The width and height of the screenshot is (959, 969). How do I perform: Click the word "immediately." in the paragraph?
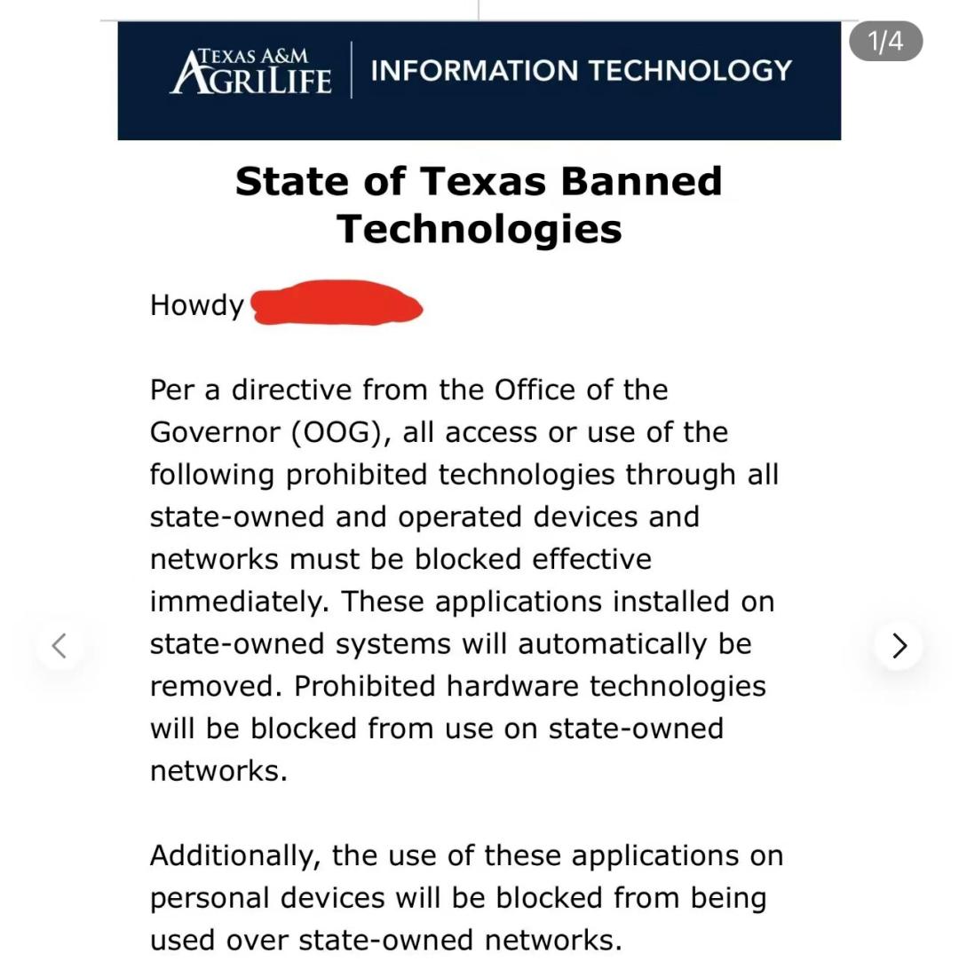[240, 602]
